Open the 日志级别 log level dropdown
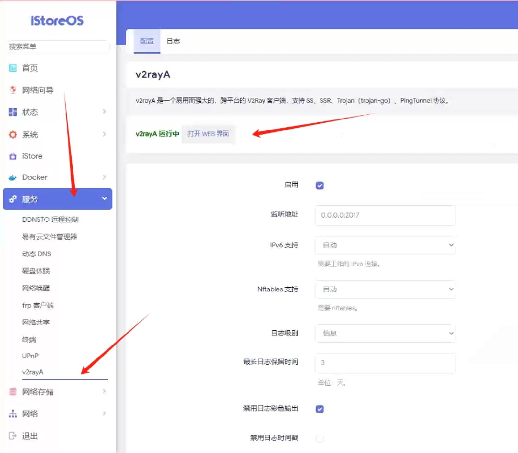The width and height of the screenshot is (518, 453). [385, 333]
